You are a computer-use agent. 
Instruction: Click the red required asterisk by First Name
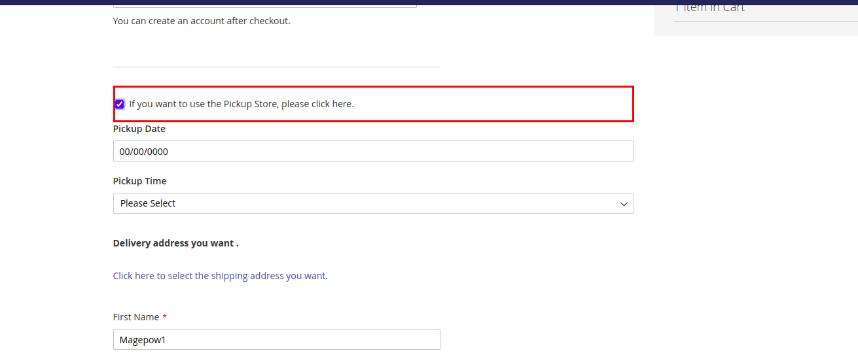tap(165, 317)
